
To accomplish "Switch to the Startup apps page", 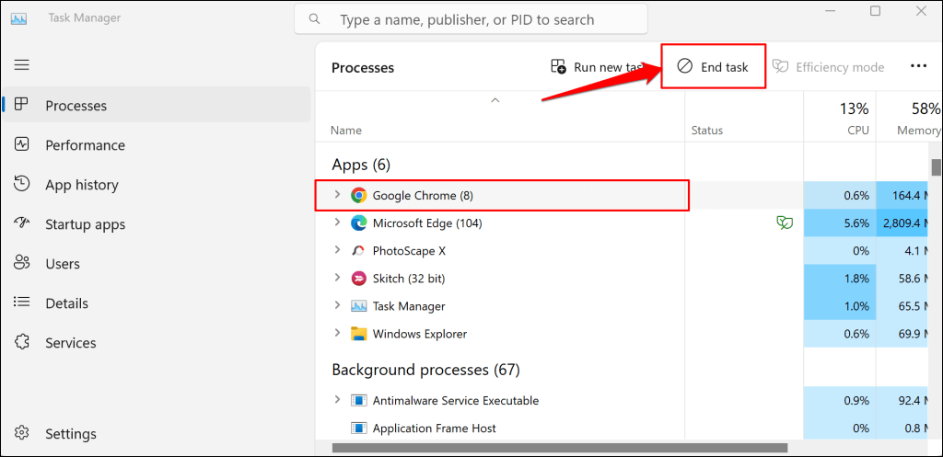I will pyautogui.click(x=85, y=224).
